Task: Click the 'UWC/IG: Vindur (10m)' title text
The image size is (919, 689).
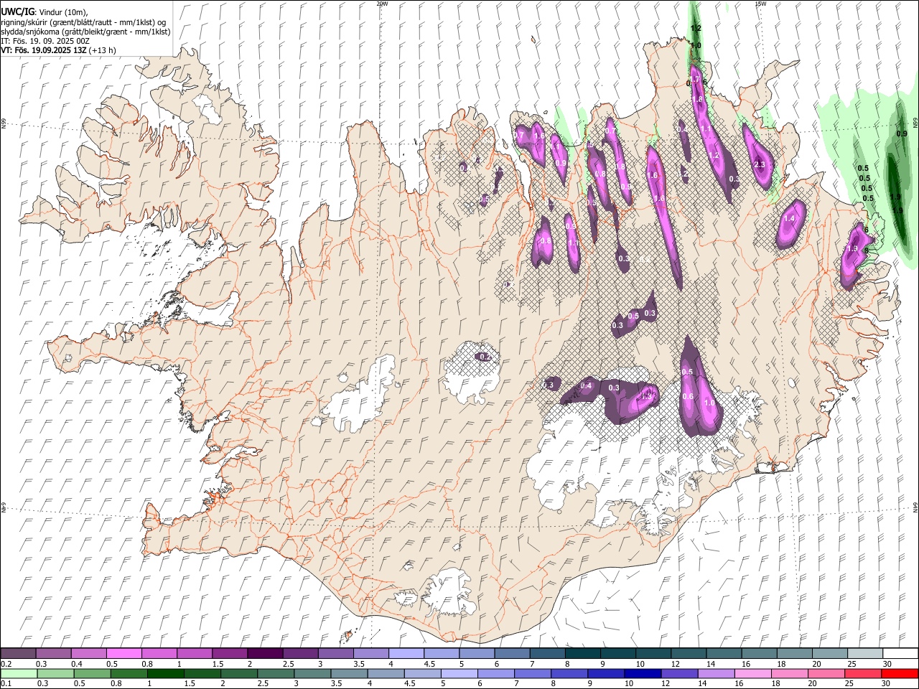Action: click(45, 12)
